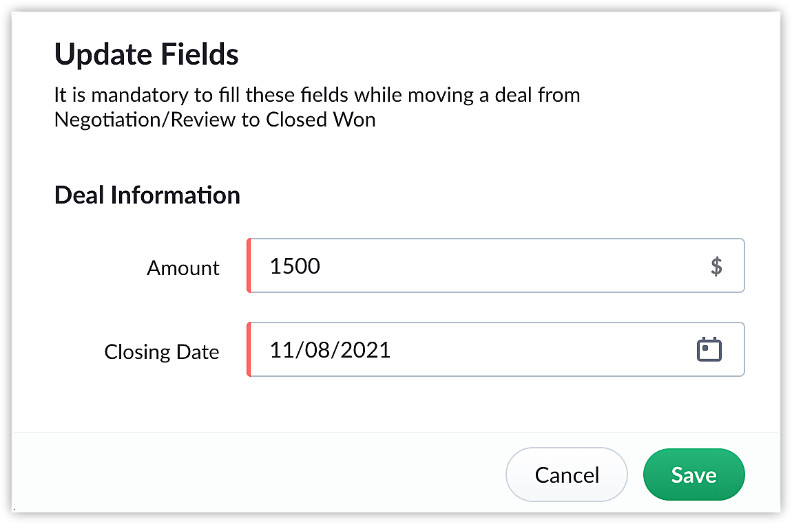Screen dimensions: 792x524
Task: Click the "It is mandatory" description line
Action: coord(317,94)
